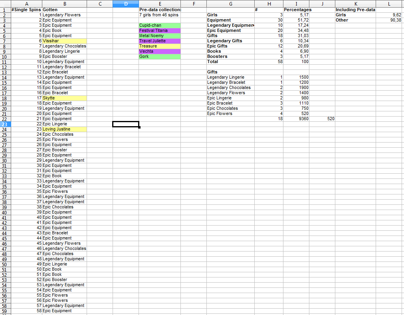Click the 520 value in column J
The height and width of the screenshot is (315, 404).
click(323, 119)
